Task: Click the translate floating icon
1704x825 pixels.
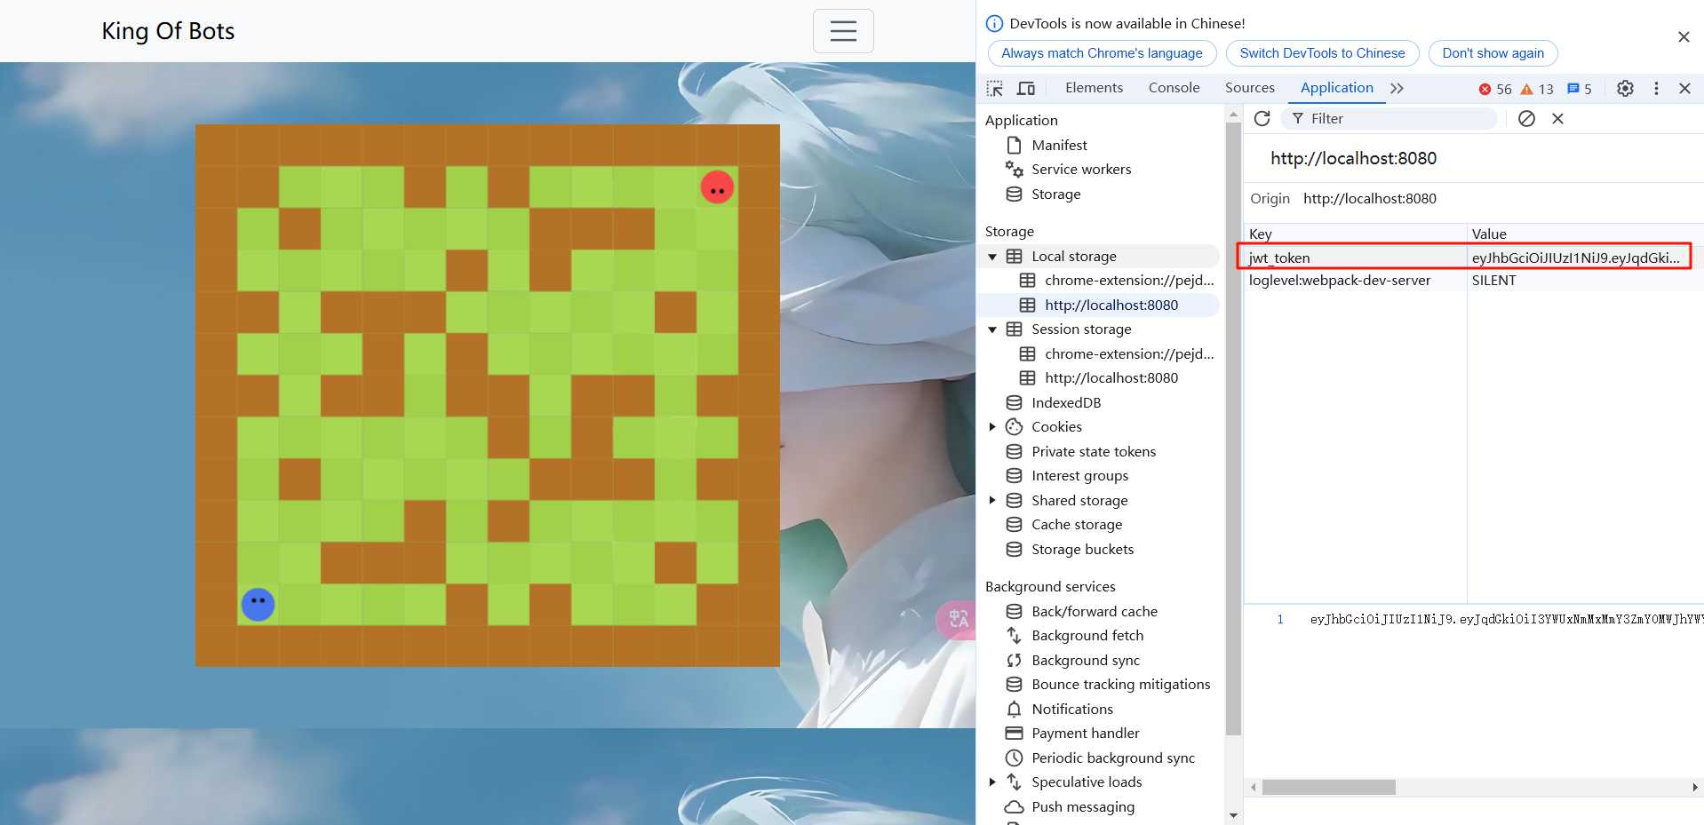Action: point(958,619)
